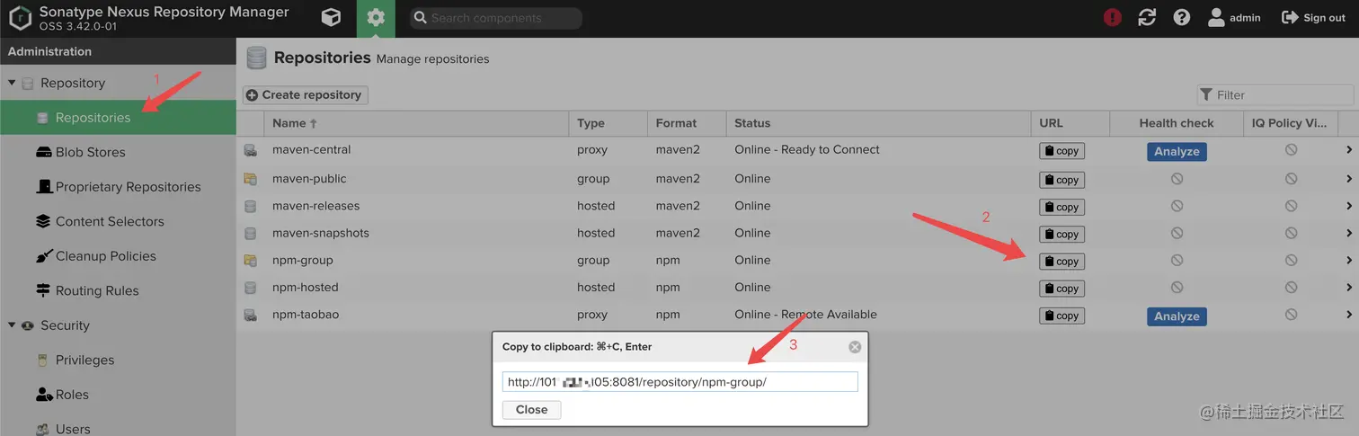The image size is (1359, 436).
Task: Copy URL for maven-snapshots
Action: 1061,234
